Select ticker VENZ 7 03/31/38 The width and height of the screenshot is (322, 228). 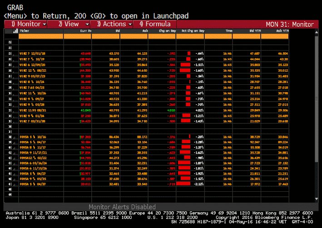(32, 121)
